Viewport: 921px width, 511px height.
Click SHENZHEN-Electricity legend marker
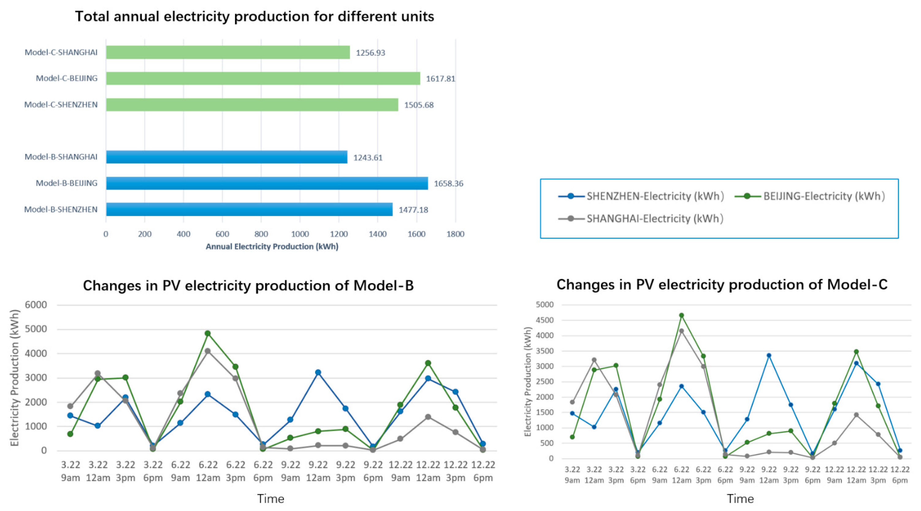(x=571, y=196)
